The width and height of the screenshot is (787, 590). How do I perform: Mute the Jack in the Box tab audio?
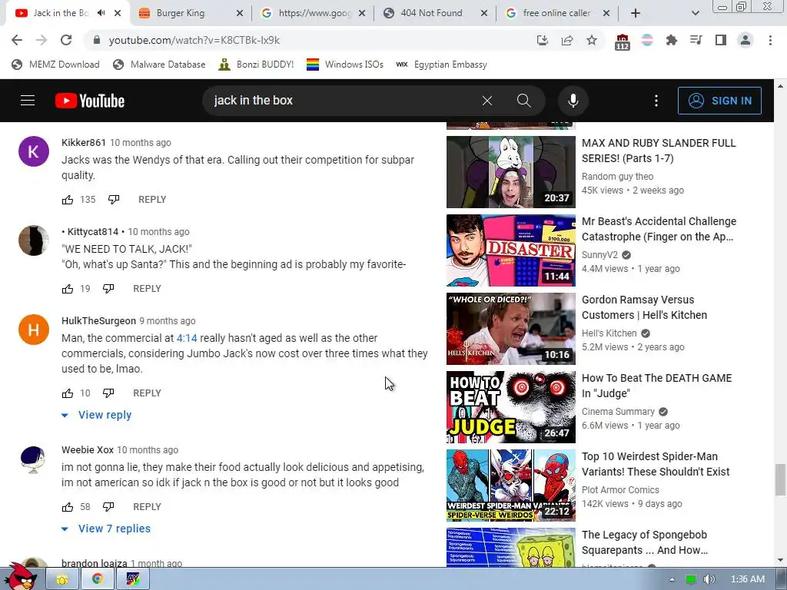pos(101,13)
